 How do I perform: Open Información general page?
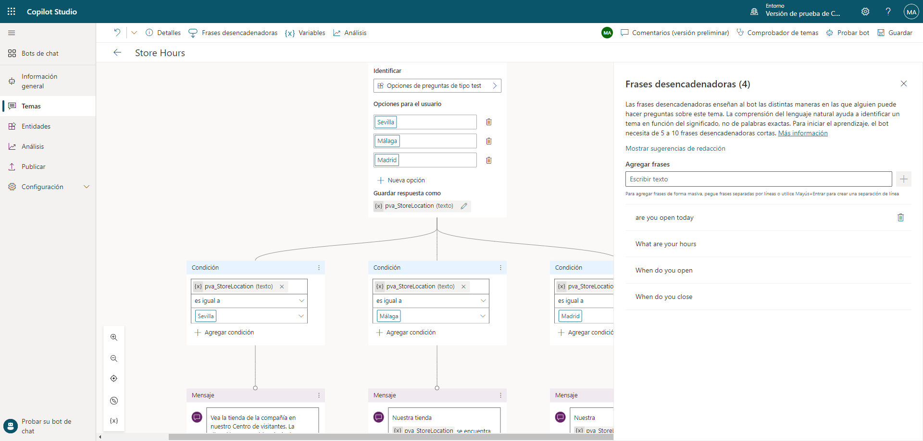(48, 81)
